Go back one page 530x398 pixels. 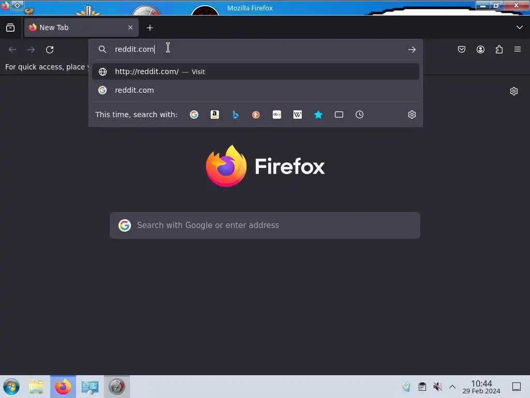click(12, 50)
